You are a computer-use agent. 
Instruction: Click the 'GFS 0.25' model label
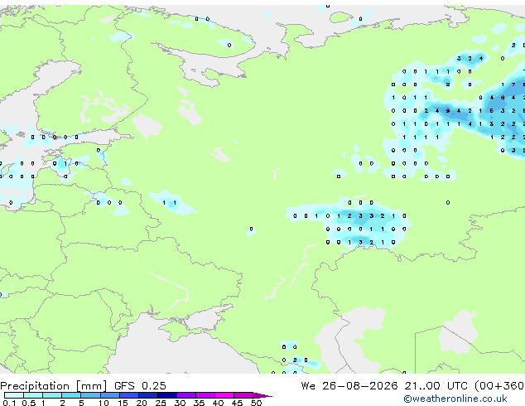[x=140, y=386]
